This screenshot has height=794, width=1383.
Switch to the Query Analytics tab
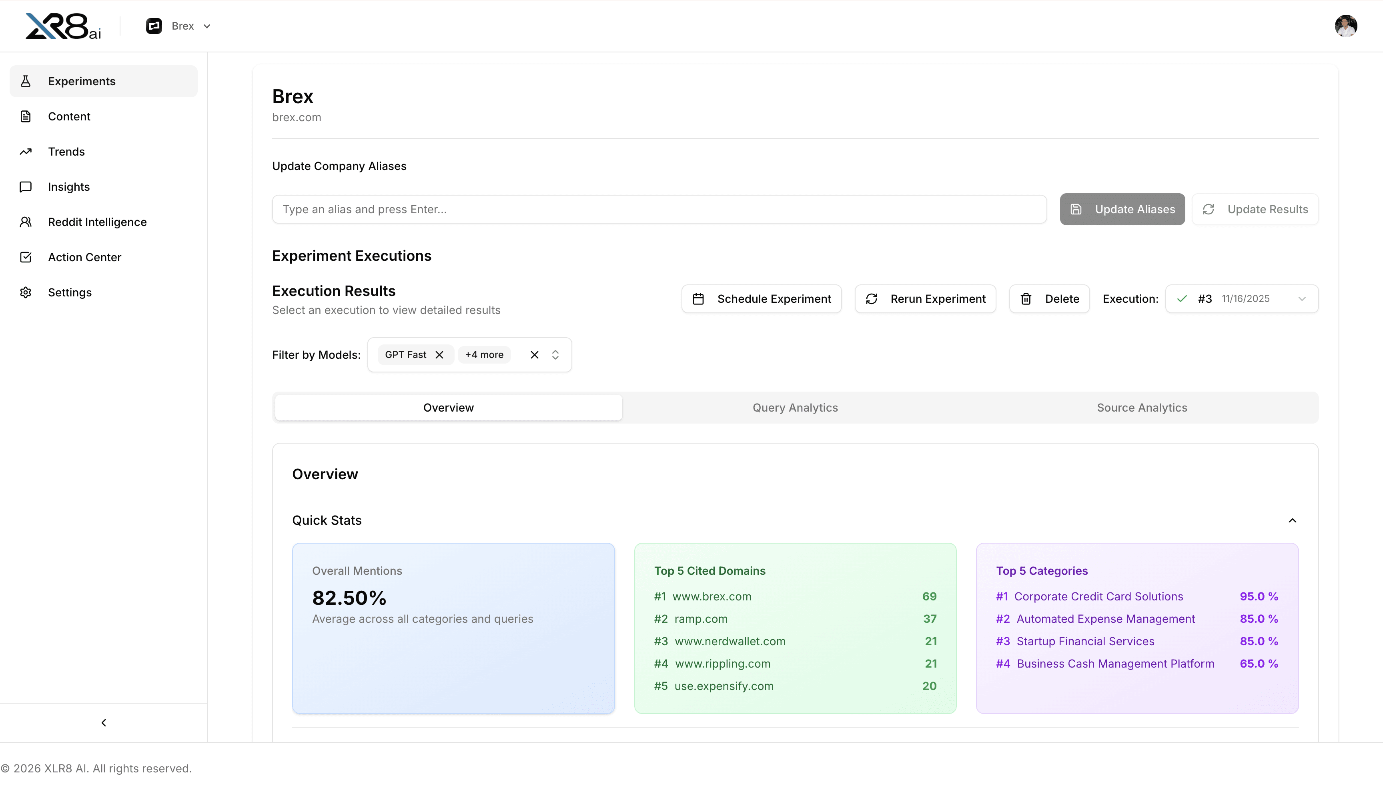796,407
